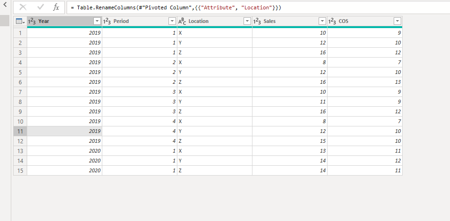This screenshot has height=221, width=450.
Task: Click Location cell X in row 1
Action: [x=214, y=33]
